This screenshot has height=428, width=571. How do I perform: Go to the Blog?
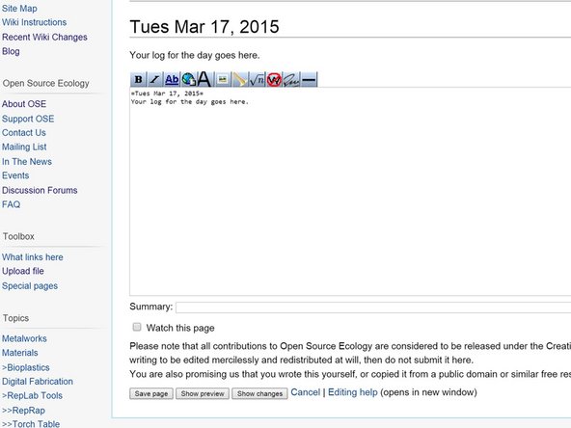(11, 51)
